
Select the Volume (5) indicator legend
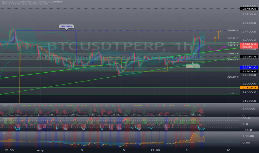[x=8, y=105]
